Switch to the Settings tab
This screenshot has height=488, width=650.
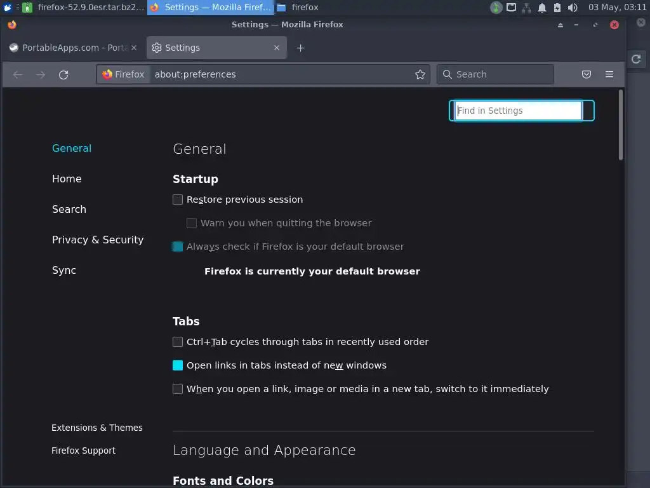(216, 48)
